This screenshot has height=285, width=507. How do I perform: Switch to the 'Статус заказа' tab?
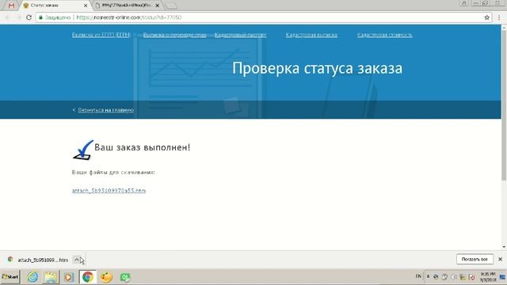[53, 6]
